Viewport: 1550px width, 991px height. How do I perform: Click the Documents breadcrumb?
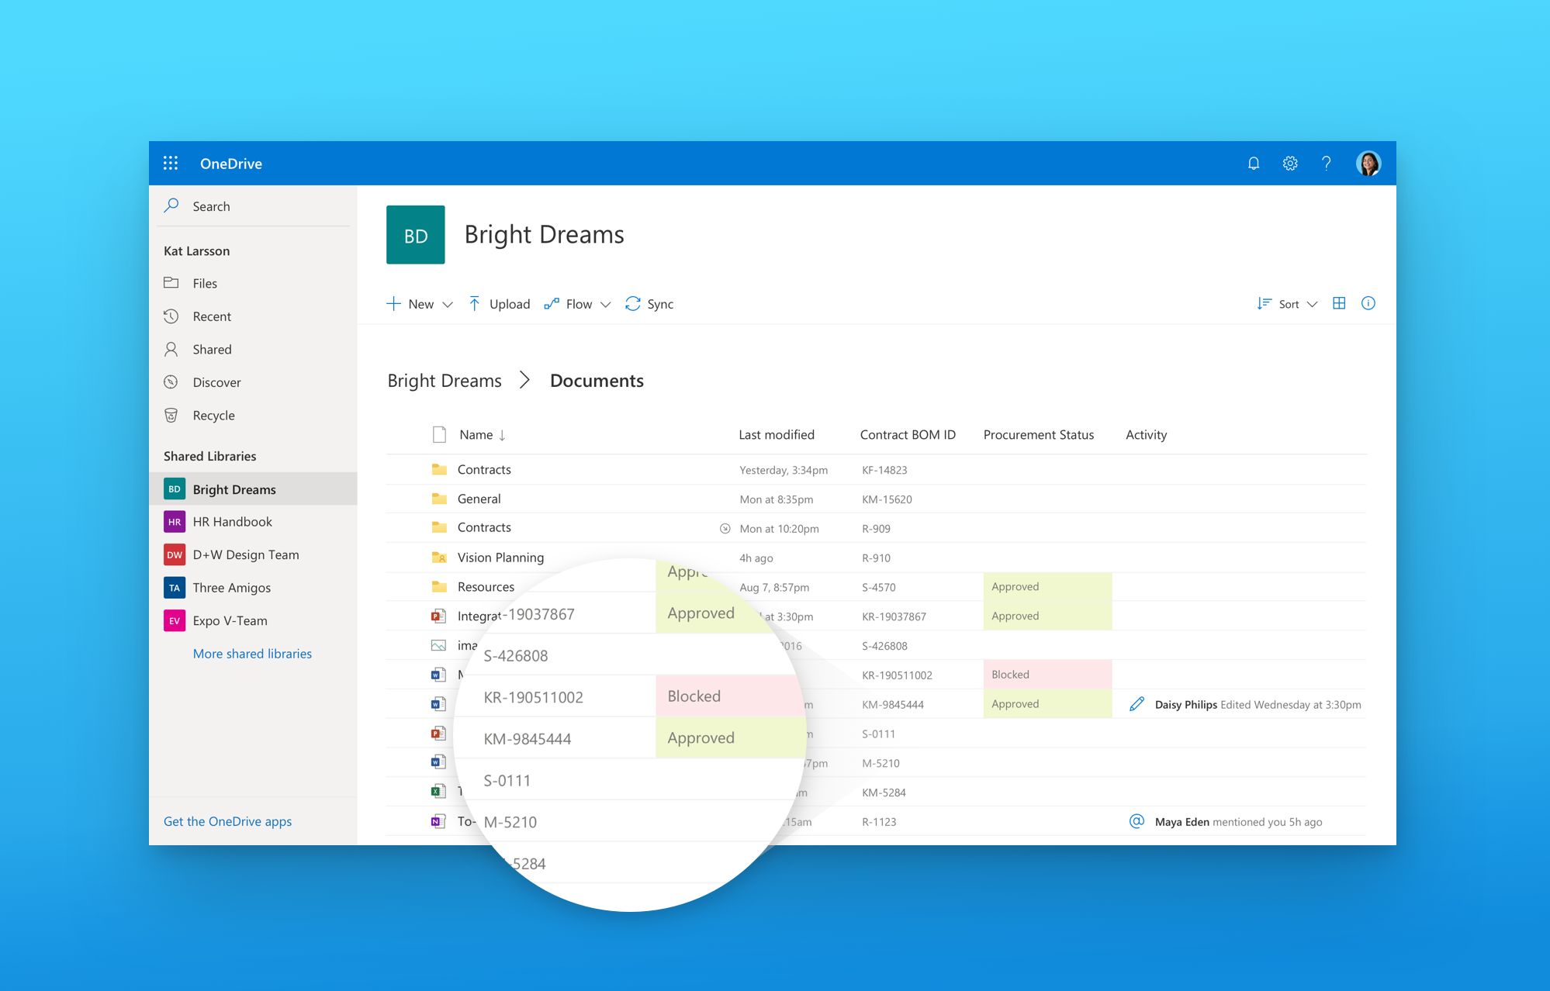pos(597,381)
